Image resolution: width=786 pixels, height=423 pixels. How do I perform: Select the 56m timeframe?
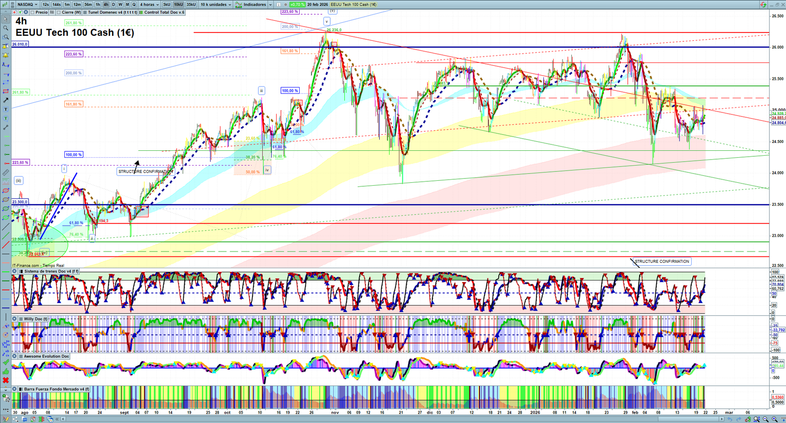(x=88, y=4)
